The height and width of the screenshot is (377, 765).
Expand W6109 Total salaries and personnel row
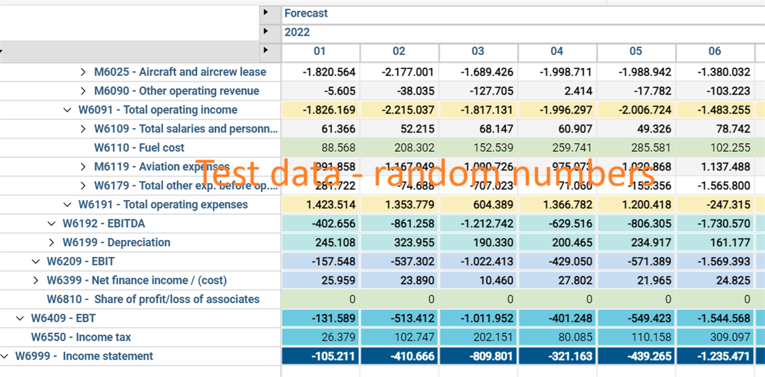(84, 129)
